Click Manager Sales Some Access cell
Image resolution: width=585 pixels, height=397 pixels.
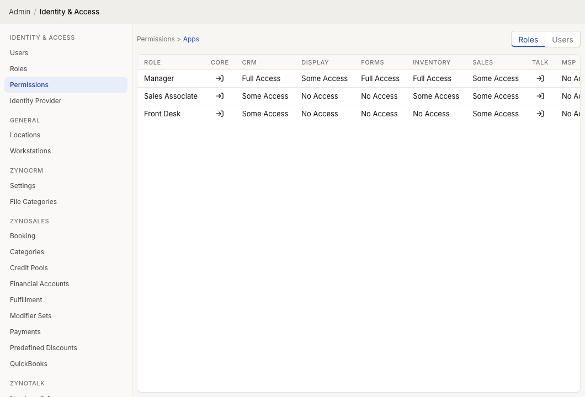[x=496, y=79]
